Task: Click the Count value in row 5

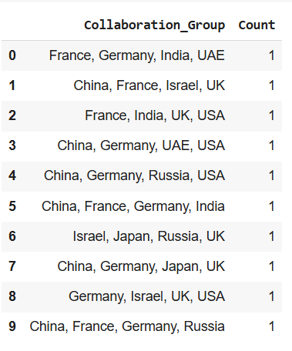Action: (272, 206)
